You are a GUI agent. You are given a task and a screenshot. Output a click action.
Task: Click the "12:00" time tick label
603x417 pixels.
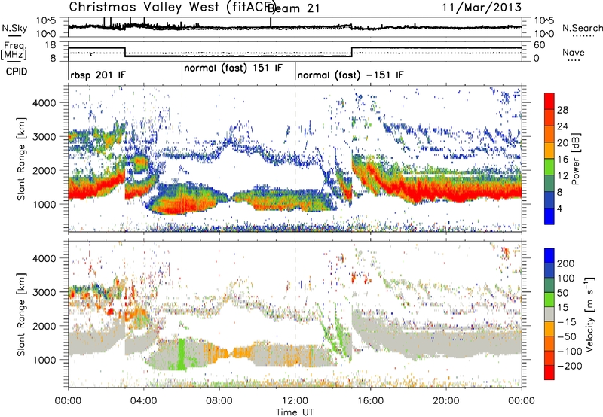point(295,401)
